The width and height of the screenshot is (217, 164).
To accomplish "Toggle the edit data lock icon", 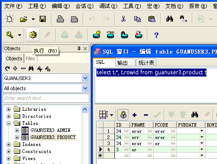I will [x=123, y=115].
